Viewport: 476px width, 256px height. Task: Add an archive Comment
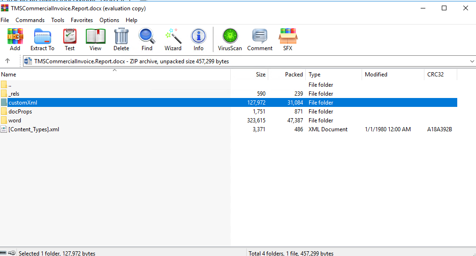pyautogui.click(x=260, y=39)
